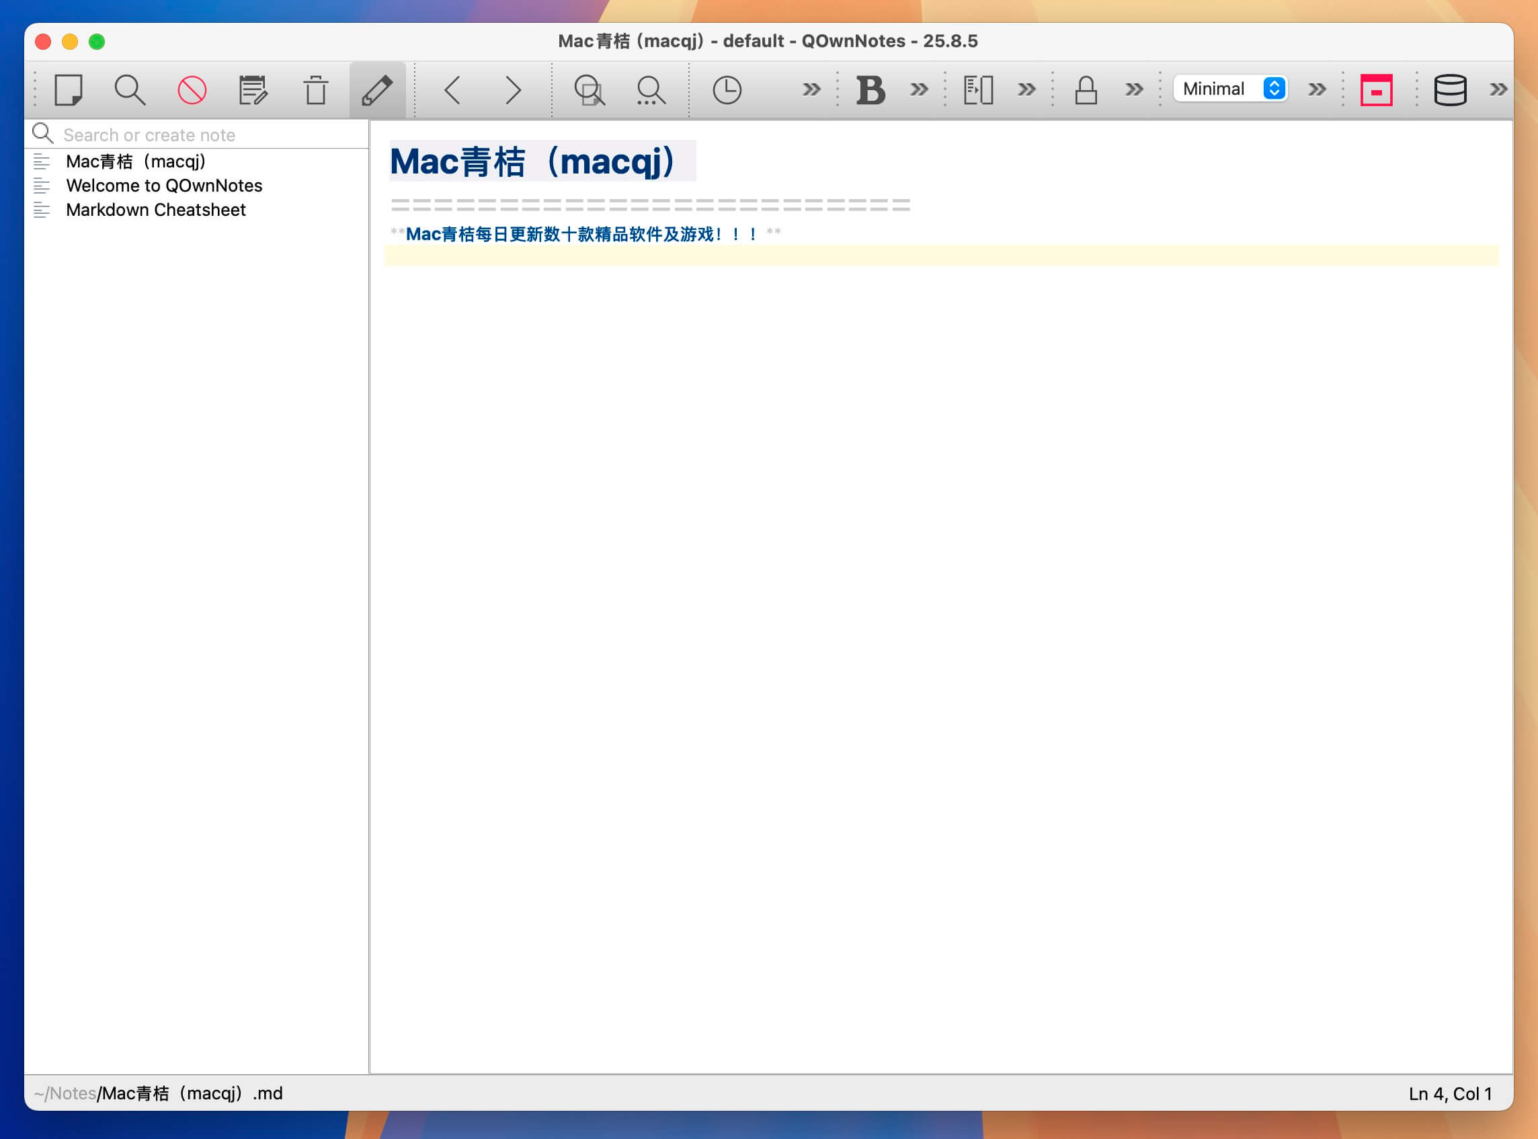Image resolution: width=1538 pixels, height=1139 pixels.
Task: Go back in note history
Action: (x=452, y=89)
